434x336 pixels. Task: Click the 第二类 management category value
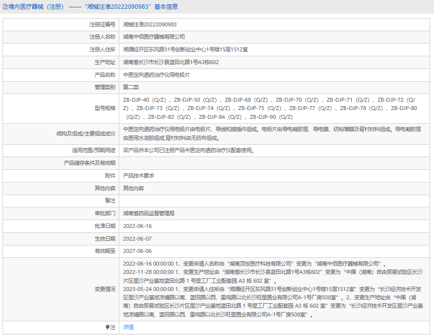pyautogui.click(x=131, y=87)
